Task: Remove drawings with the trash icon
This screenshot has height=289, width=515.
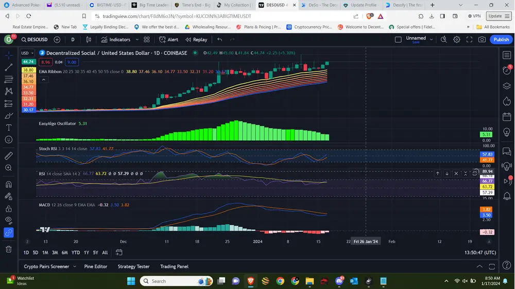Action: pos(9,249)
